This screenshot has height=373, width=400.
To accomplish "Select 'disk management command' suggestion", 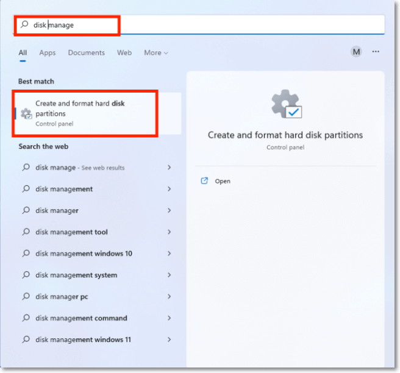I will (98, 318).
